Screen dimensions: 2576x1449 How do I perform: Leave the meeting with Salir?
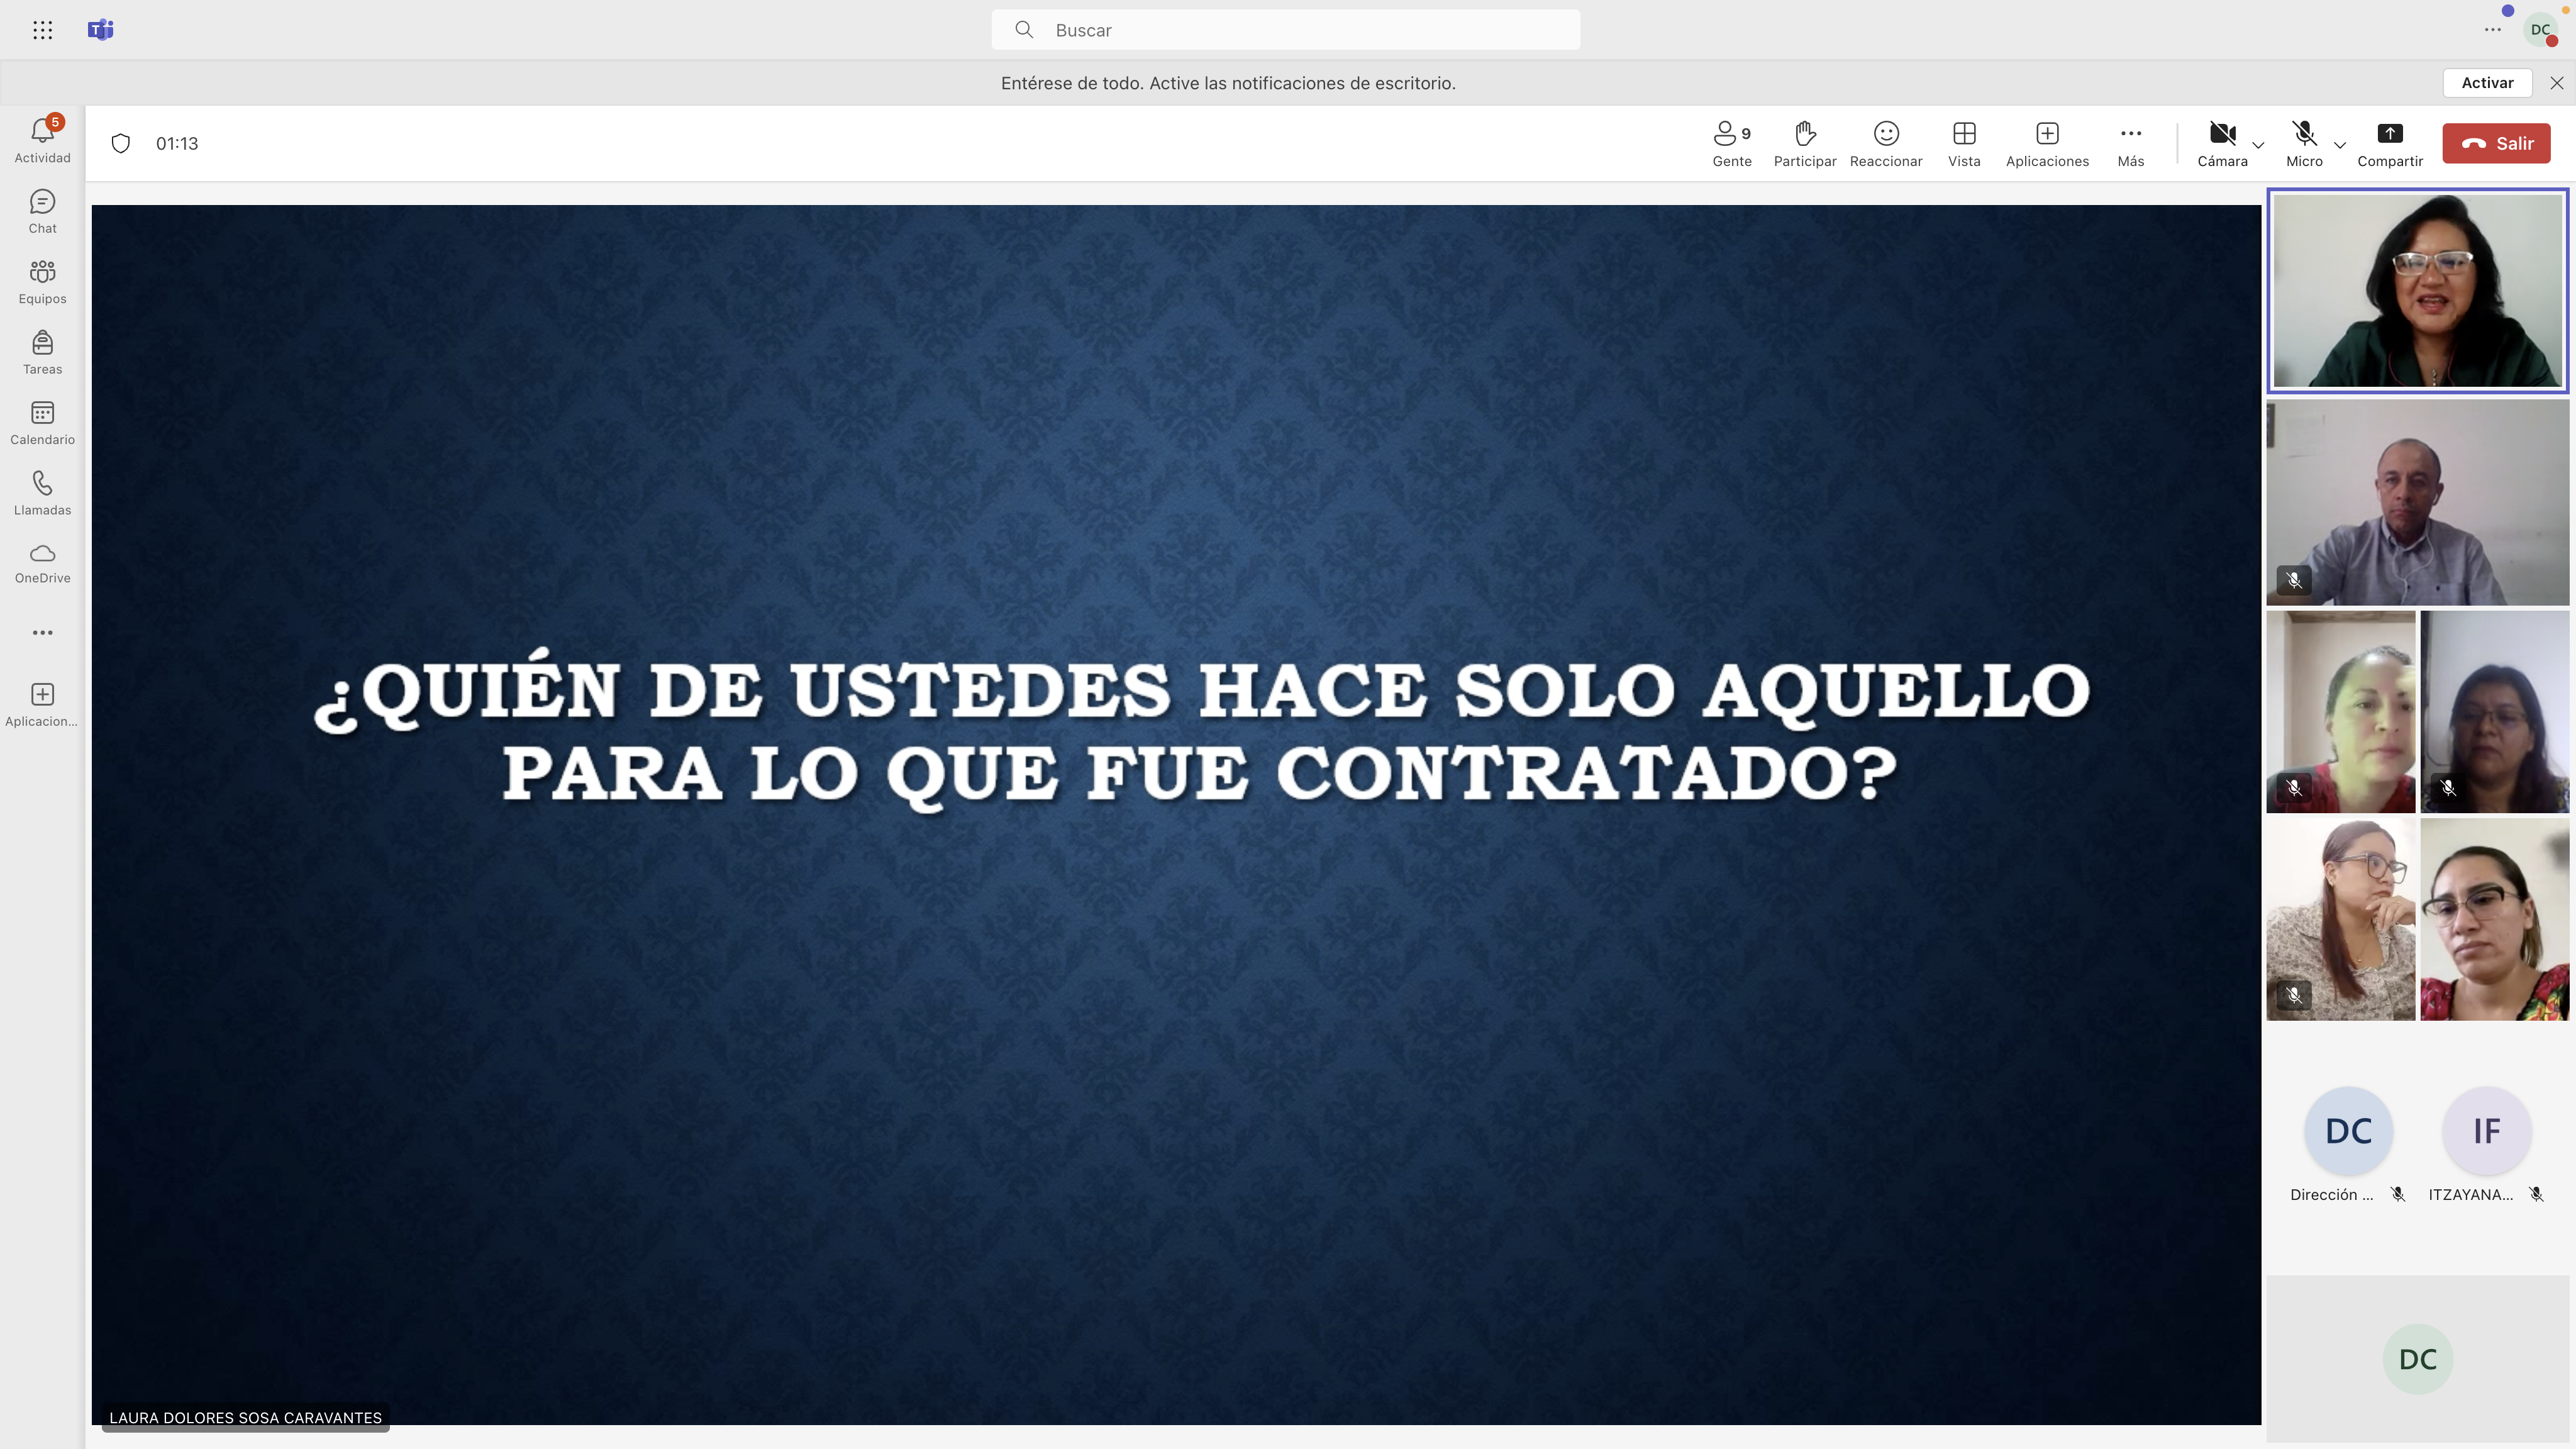click(2496, 143)
